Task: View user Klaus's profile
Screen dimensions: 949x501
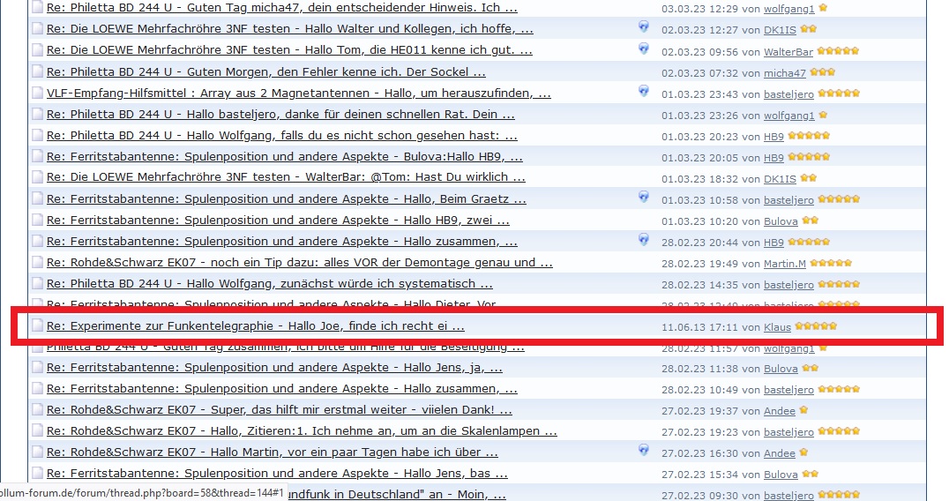Action: (x=777, y=327)
